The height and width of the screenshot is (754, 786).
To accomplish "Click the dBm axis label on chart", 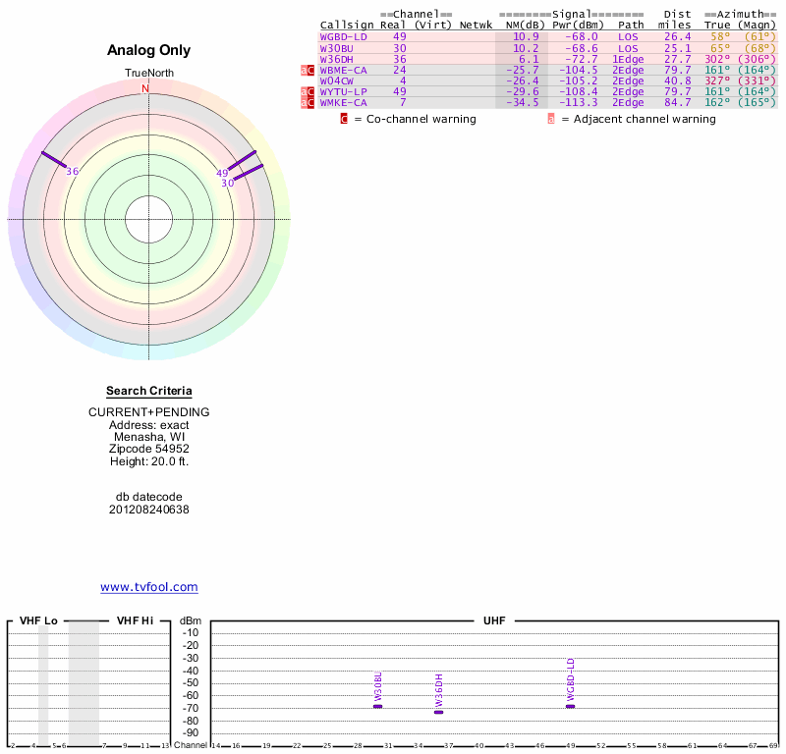I will [x=191, y=621].
